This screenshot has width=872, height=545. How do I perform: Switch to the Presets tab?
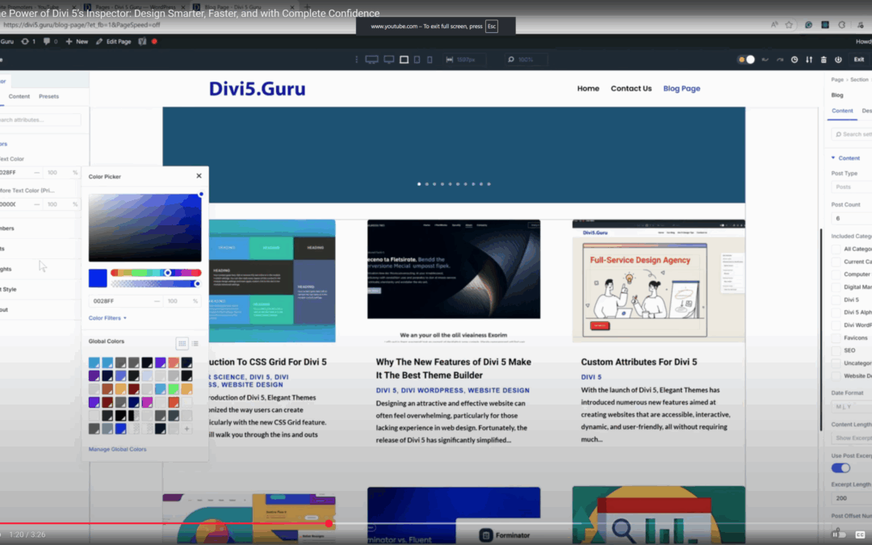pyautogui.click(x=48, y=95)
